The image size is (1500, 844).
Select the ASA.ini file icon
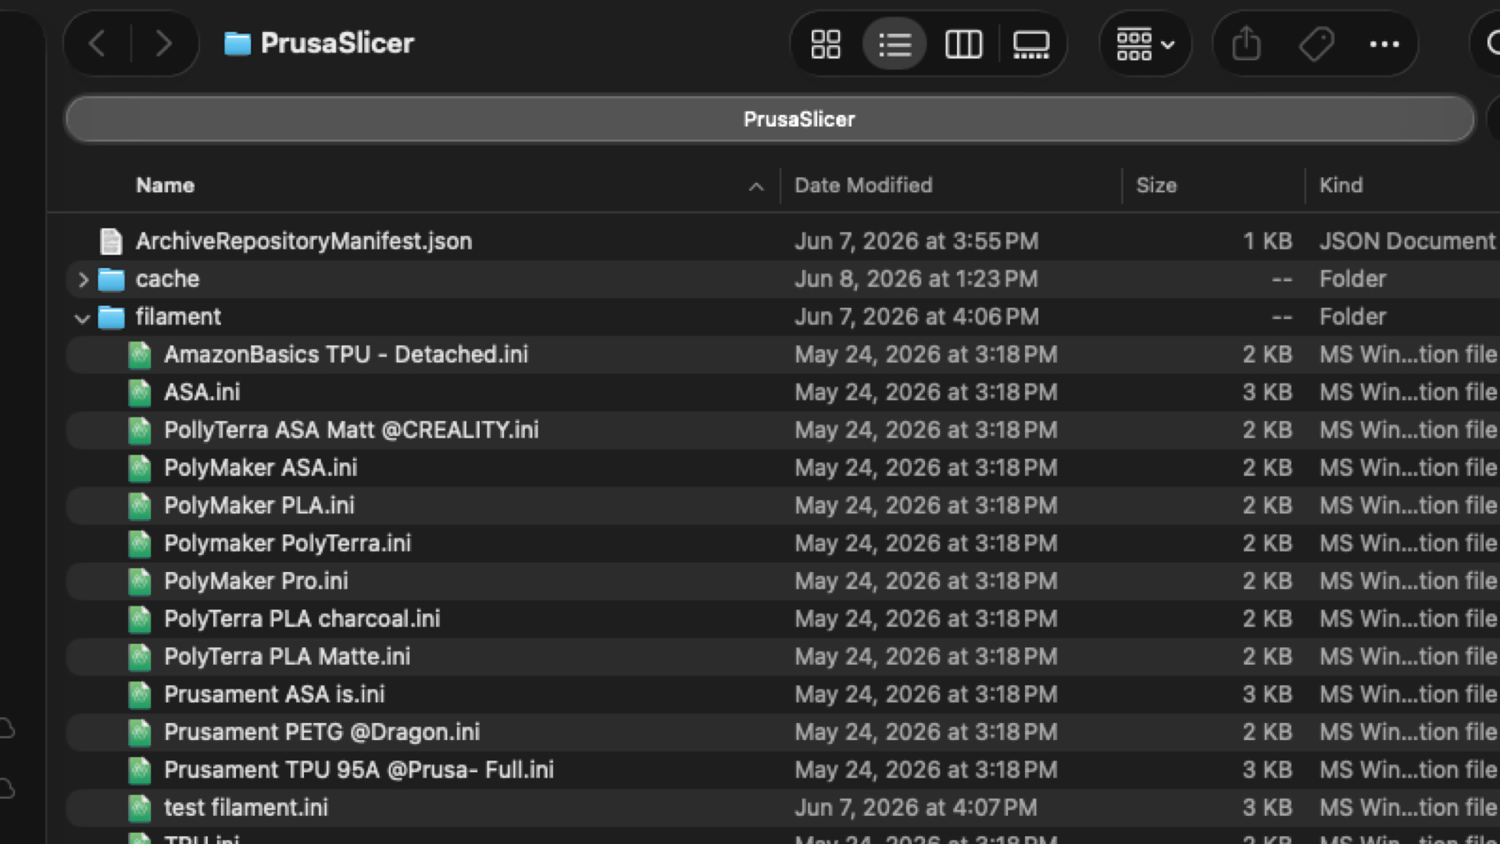[x=139, y=392]
